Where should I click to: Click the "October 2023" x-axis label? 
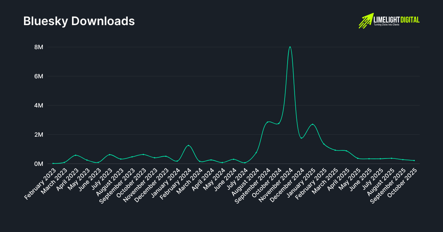[132, 182]
